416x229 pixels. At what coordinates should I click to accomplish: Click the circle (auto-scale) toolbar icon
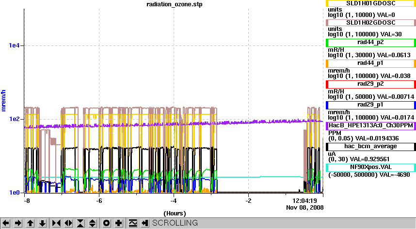pos(106,223)
